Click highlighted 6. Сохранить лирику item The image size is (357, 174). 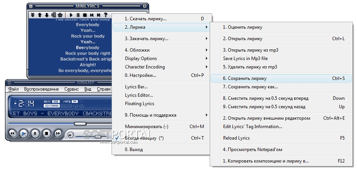click(281, 78)
